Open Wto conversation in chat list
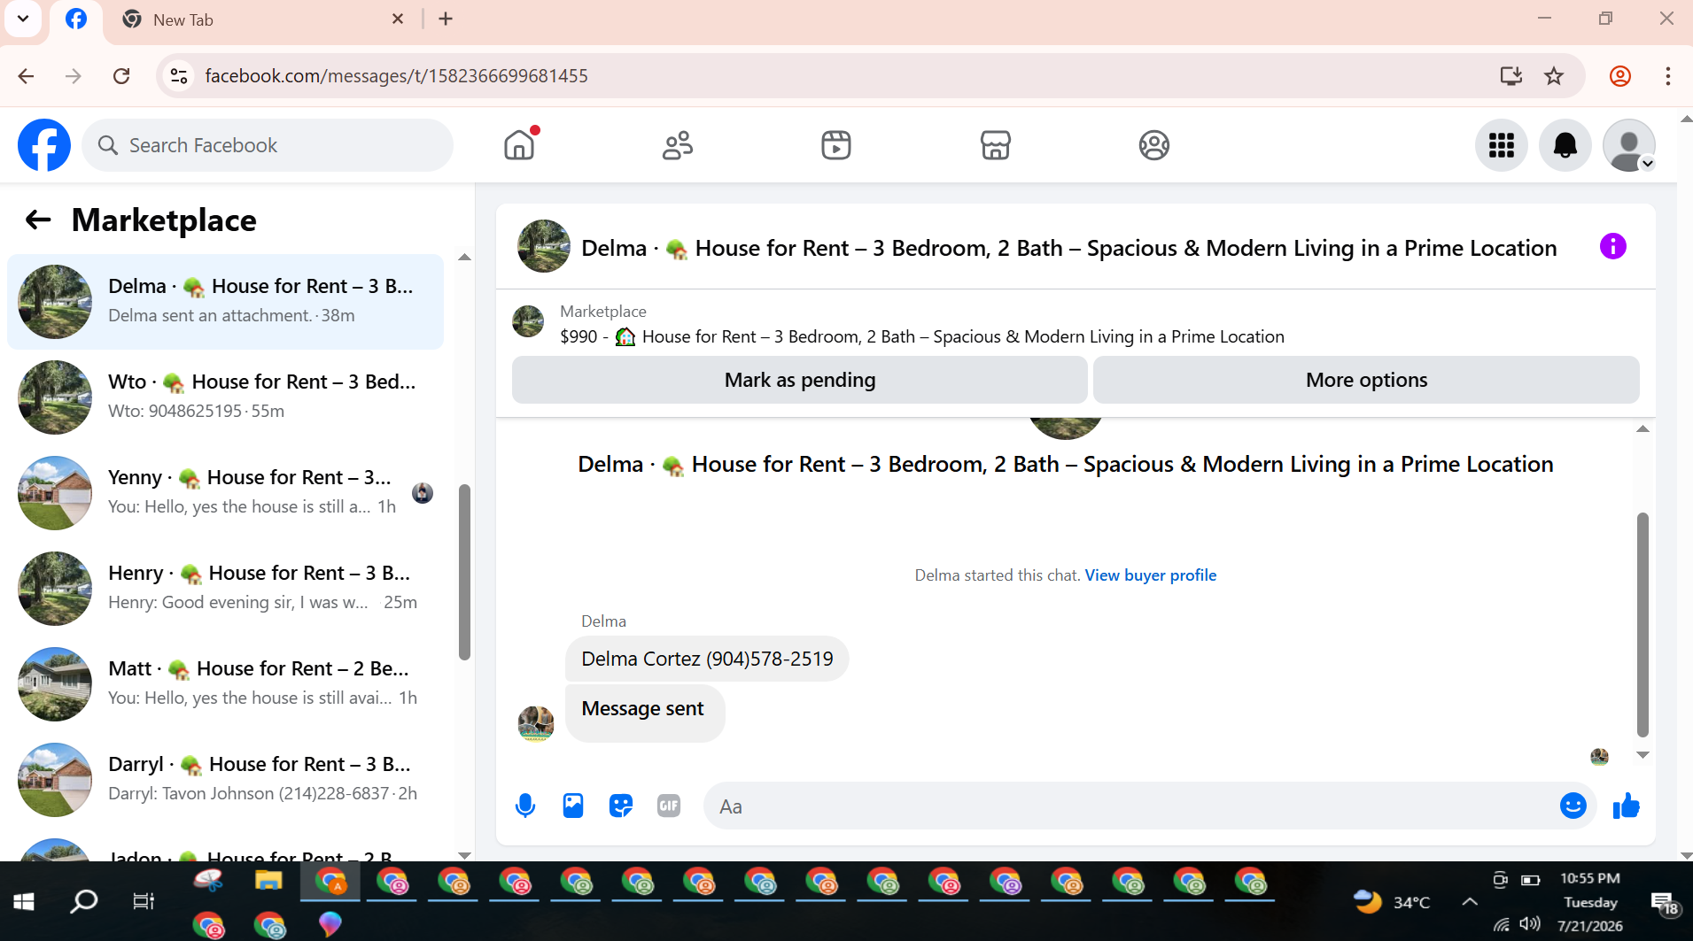Viewport: 1693px width, 941px height. (x=226, y=397)
